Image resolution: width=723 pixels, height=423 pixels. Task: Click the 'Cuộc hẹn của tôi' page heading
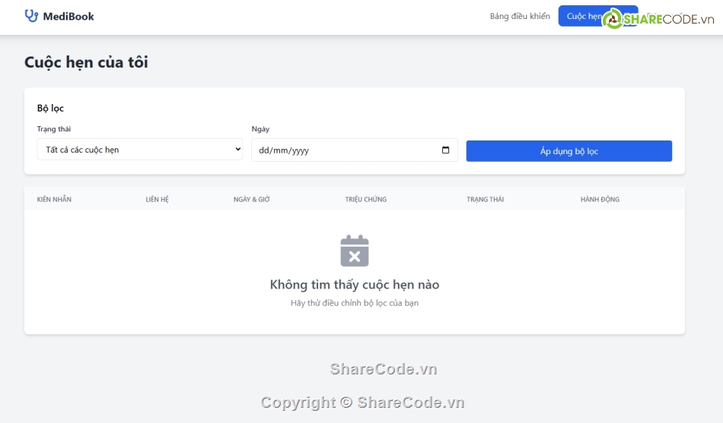(86, 62)
